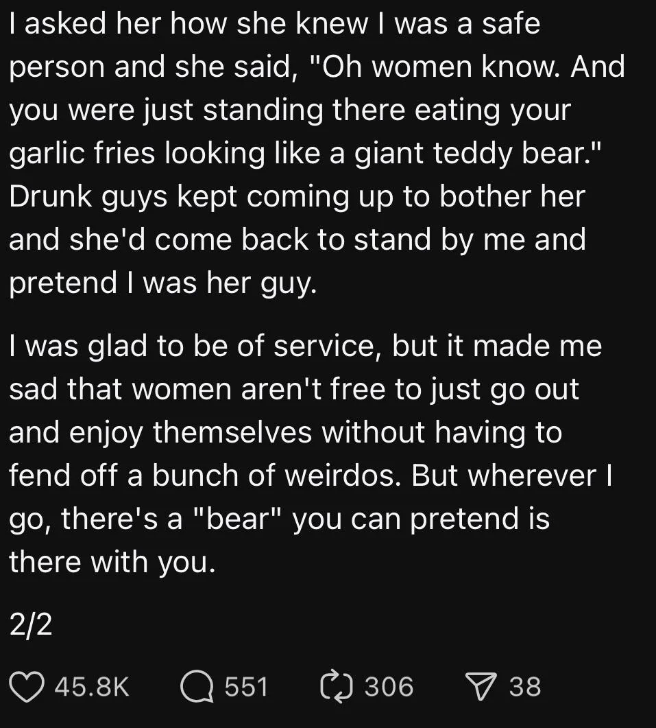Click the 38 shares count

tap(525, 687)
